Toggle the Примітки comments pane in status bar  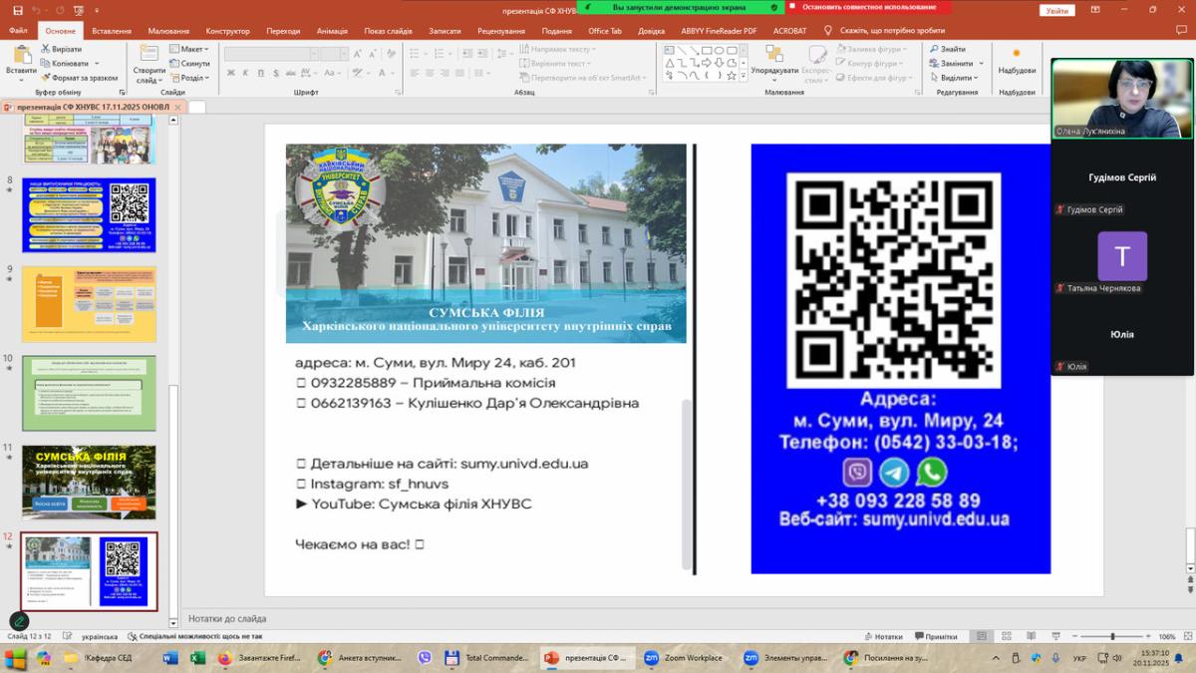point(935,636)
